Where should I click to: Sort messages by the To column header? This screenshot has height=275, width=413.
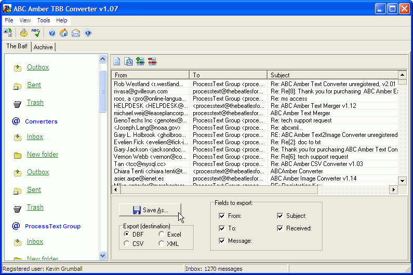coord(229,75)
